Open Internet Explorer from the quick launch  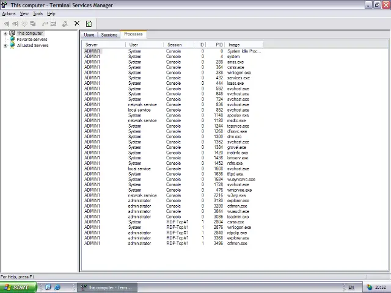[x=57, y=287]
